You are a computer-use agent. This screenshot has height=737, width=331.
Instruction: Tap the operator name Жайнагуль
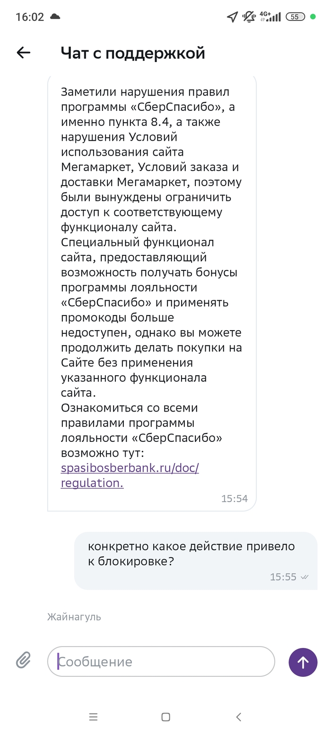click(x=74, y=617)
